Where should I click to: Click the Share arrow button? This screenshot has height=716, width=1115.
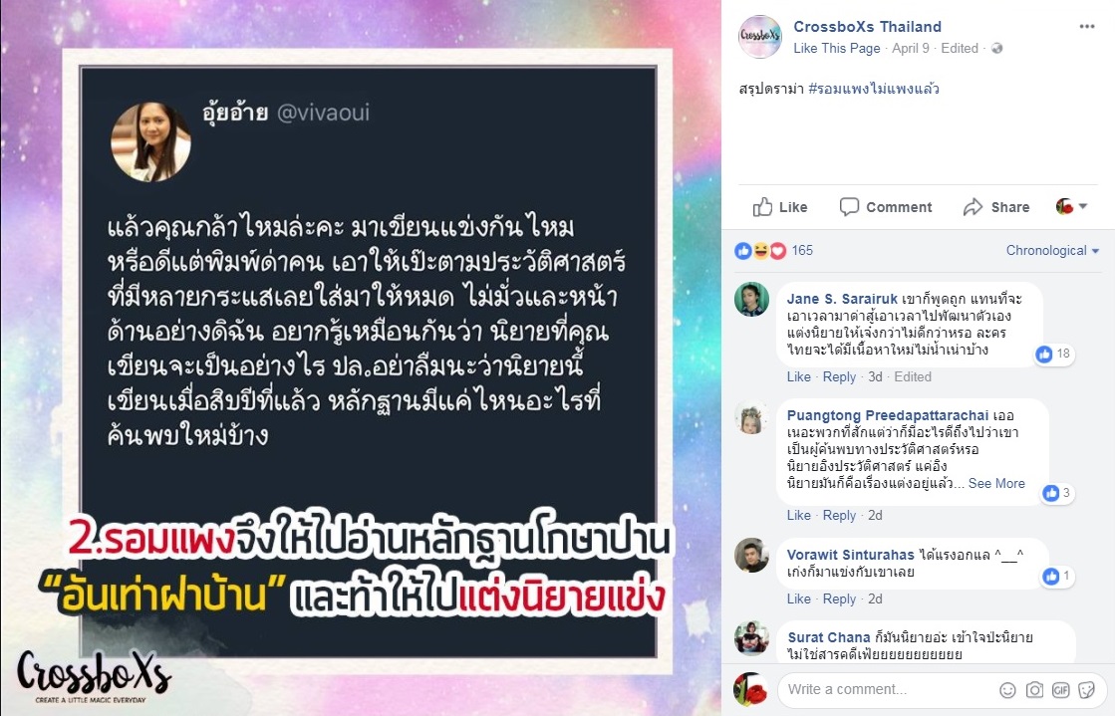click(996, 207)
